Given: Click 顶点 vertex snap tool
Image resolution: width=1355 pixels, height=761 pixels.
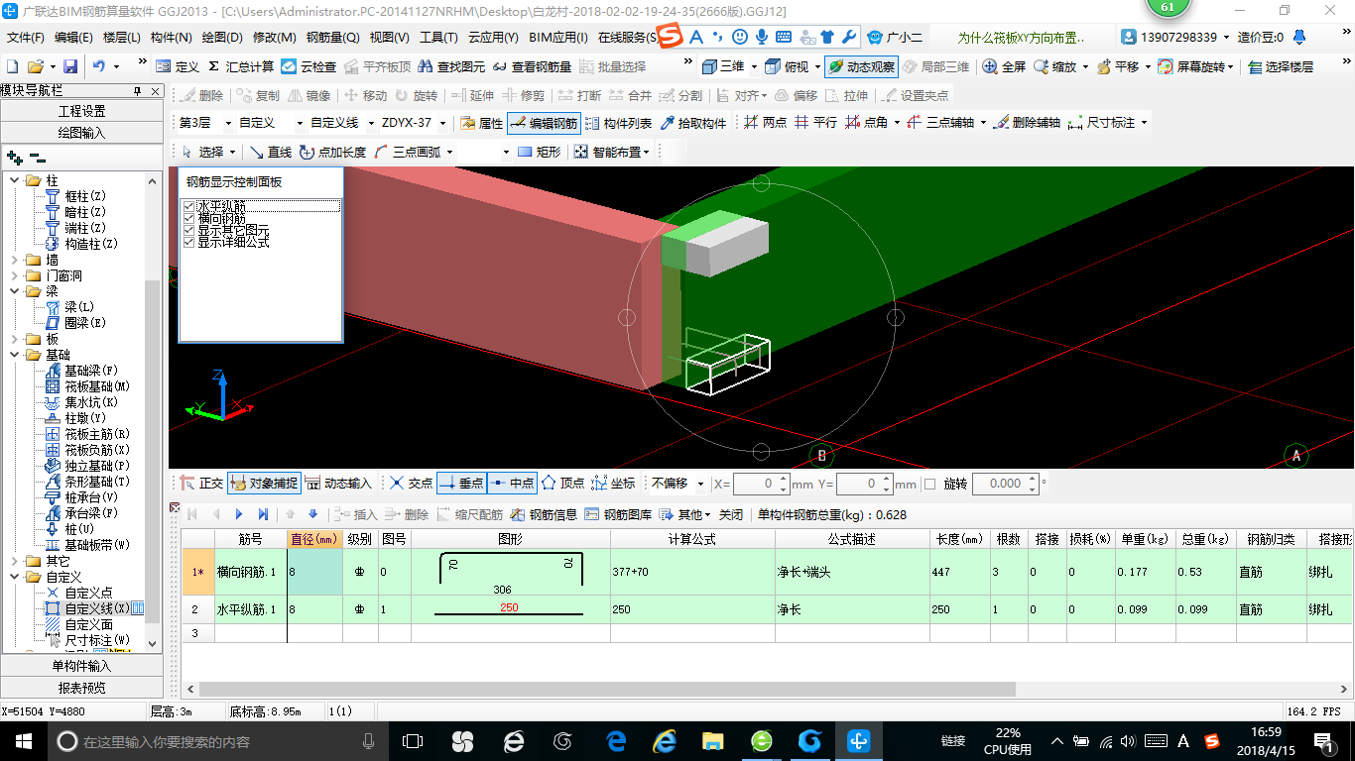Looking at the screenshot, I should 562,484.
